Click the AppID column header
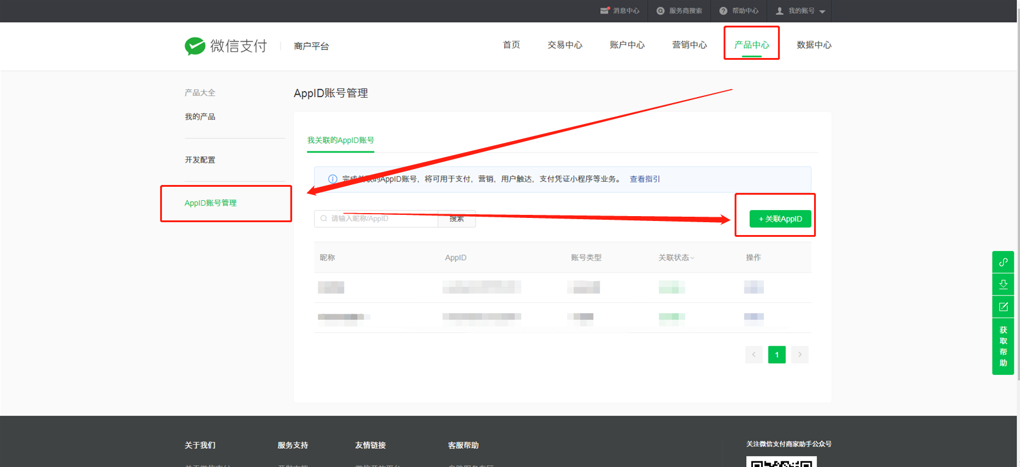Viewport: 1020px width, 467px height. click(456, 258)
